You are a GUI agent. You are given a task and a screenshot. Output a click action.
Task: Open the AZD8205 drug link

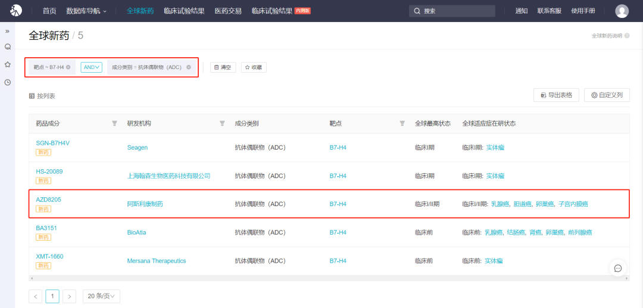point(48,200)
